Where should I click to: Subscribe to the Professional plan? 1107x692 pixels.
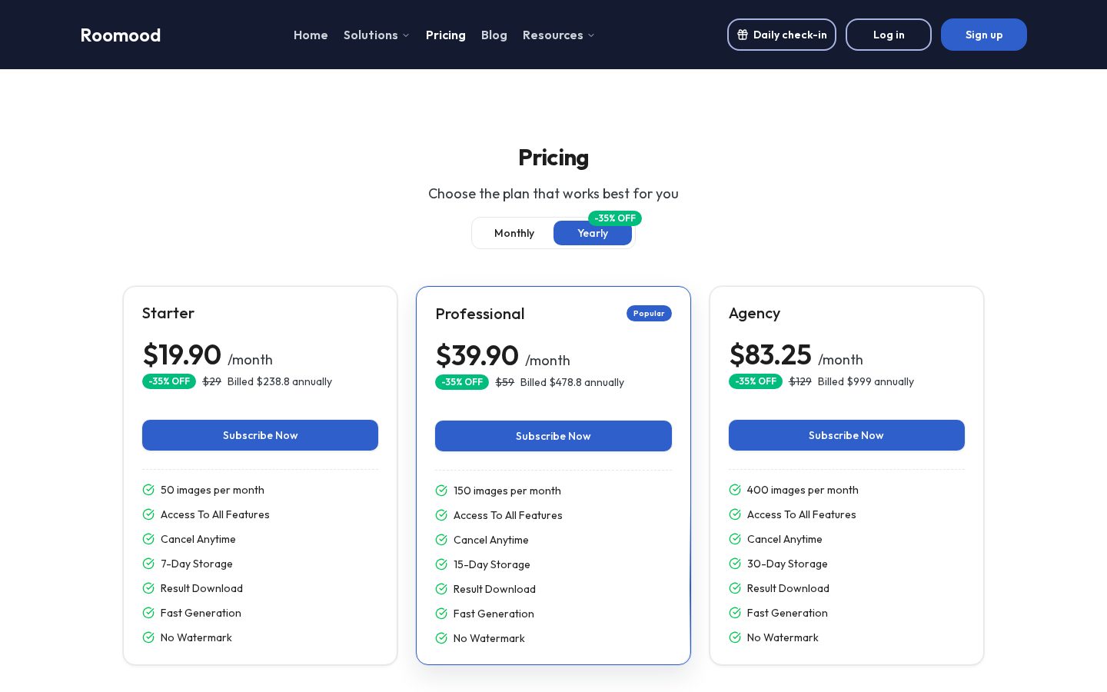pyautogui.click(x=553, y=436)
